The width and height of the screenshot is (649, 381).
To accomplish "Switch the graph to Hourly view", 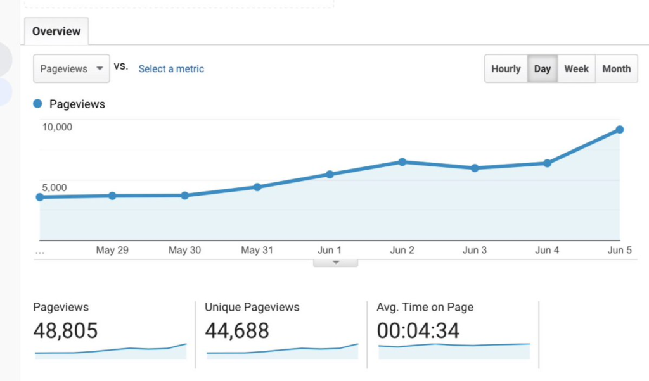I will (x=506, y=68).
